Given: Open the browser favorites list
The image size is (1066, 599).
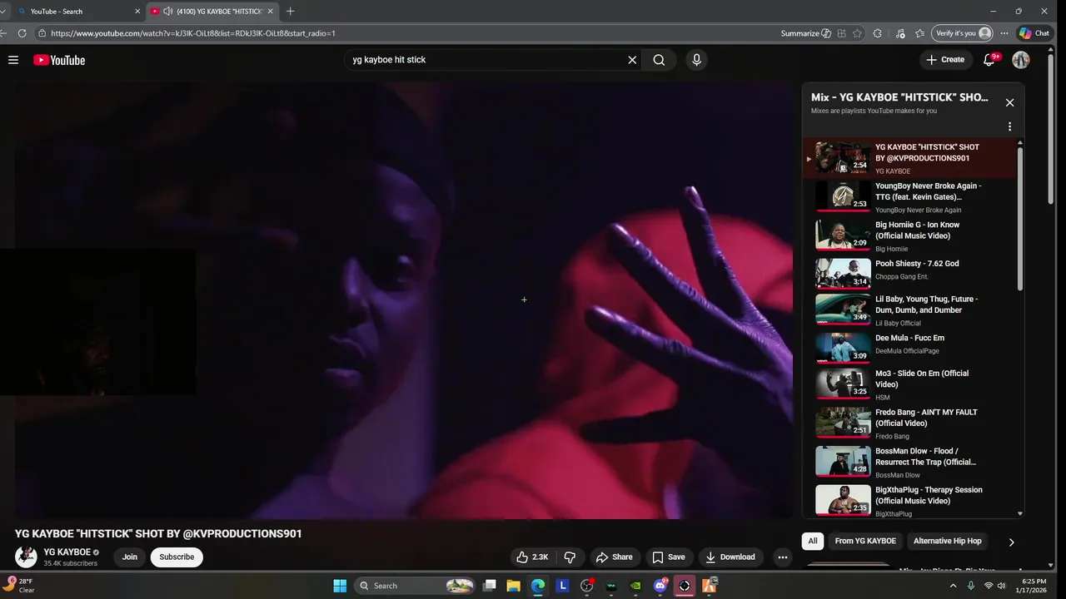Looking at the screenshot, I should [919, 33].
